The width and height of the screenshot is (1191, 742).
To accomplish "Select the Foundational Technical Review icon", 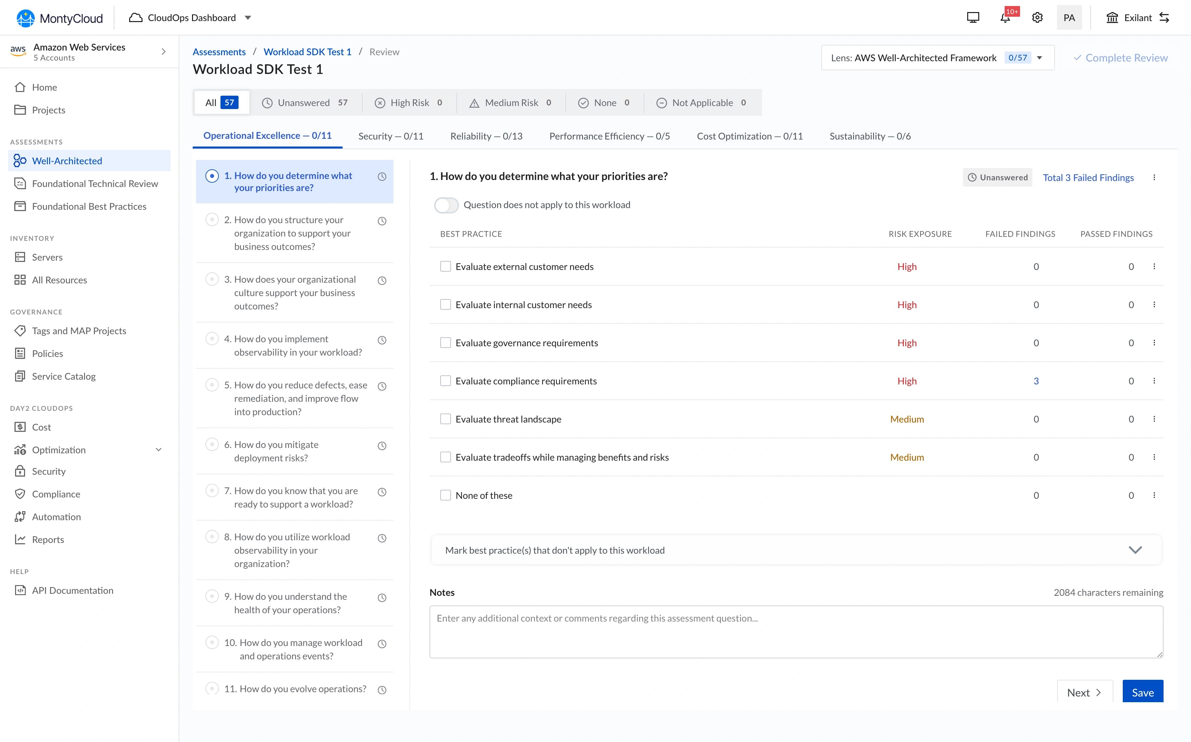I will 20,183.
